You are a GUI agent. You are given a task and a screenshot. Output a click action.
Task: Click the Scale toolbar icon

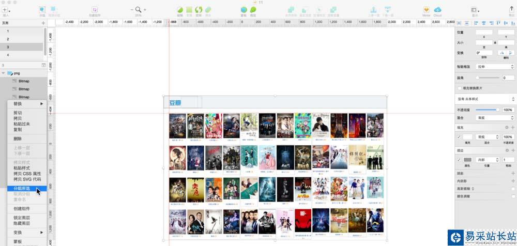click(x=253, y=10)
